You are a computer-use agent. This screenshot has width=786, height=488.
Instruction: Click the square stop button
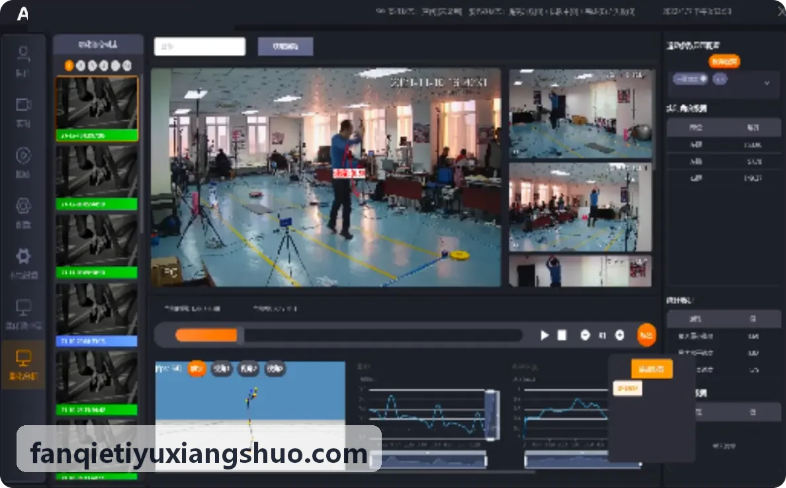pyautogui.click(x=562, y=335)
